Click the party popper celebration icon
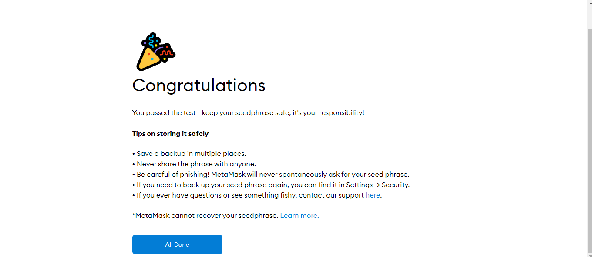The width and height of the screenshot is (592, 257). (155, 52)
